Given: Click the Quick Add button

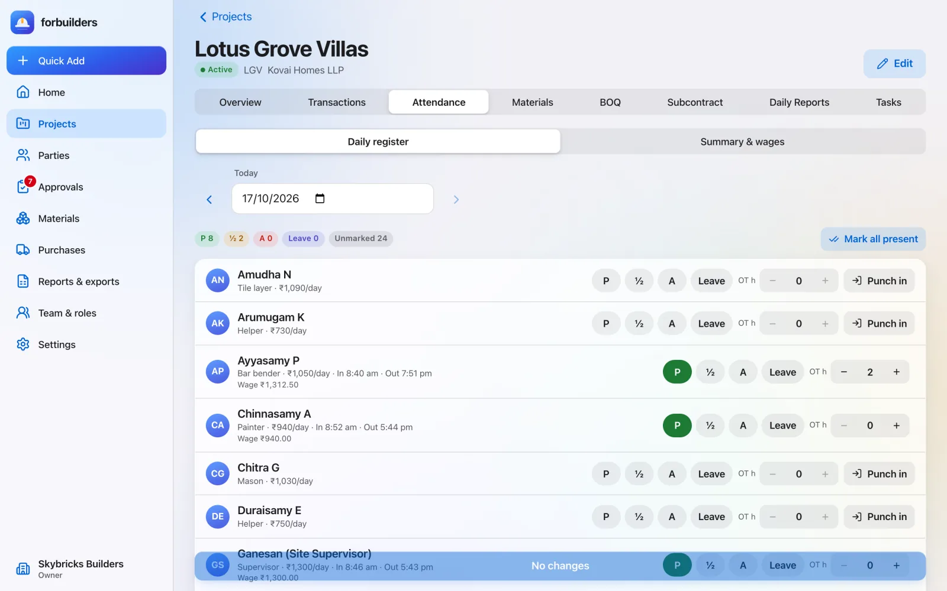Looking at the screenshot, I should coord(86,61).
